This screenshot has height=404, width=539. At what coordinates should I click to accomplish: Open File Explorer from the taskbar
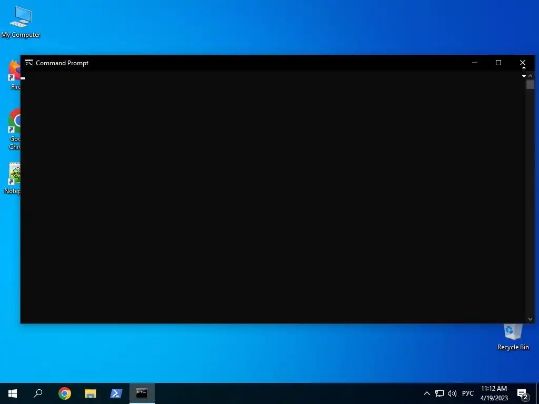pyautogui.click(x=91, y=393)
